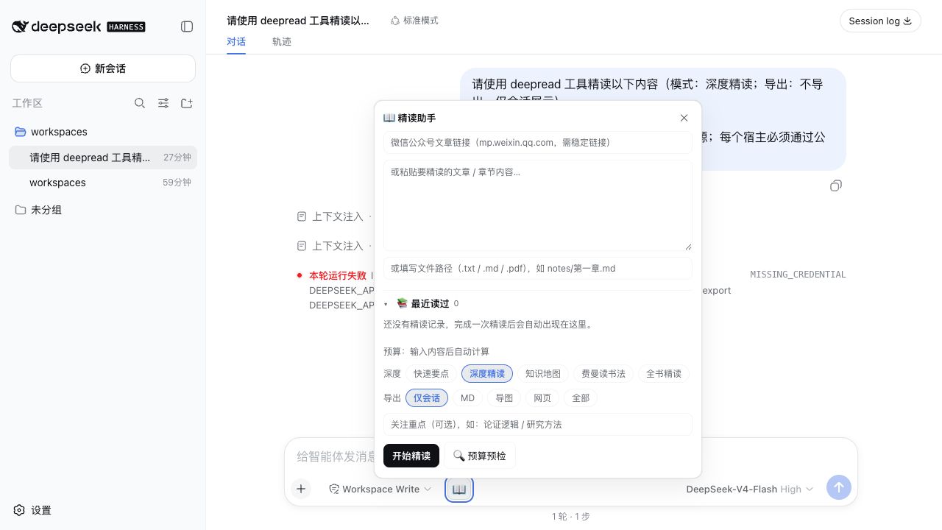
Task: Click the copy icon under the user message
Action: (835, 185)
